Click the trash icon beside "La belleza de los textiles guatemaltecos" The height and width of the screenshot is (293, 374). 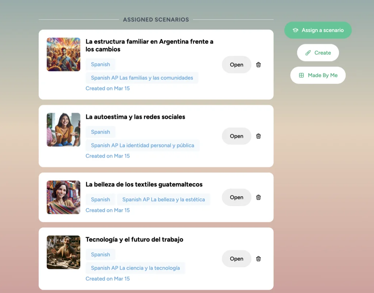click(258, 197)
